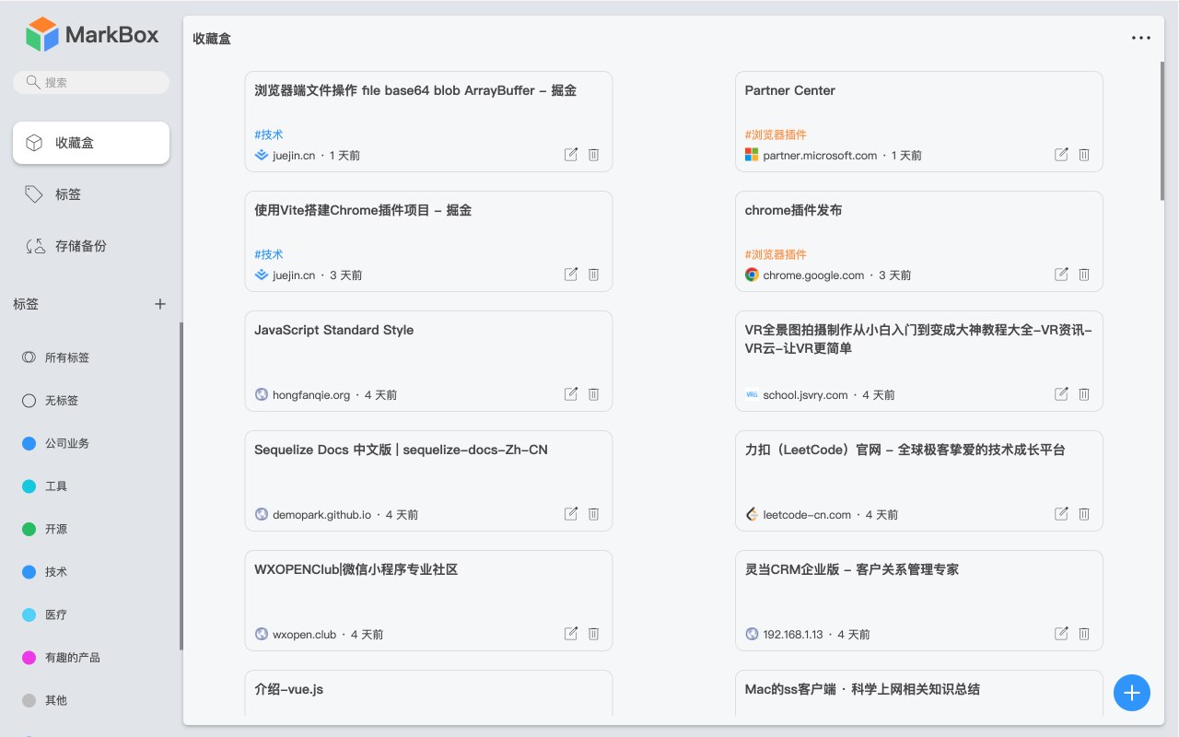Open the 力扣（LeetCode）官网 title
The width and height of the screenshot is (1179, 737).
[x=905, y=450]
